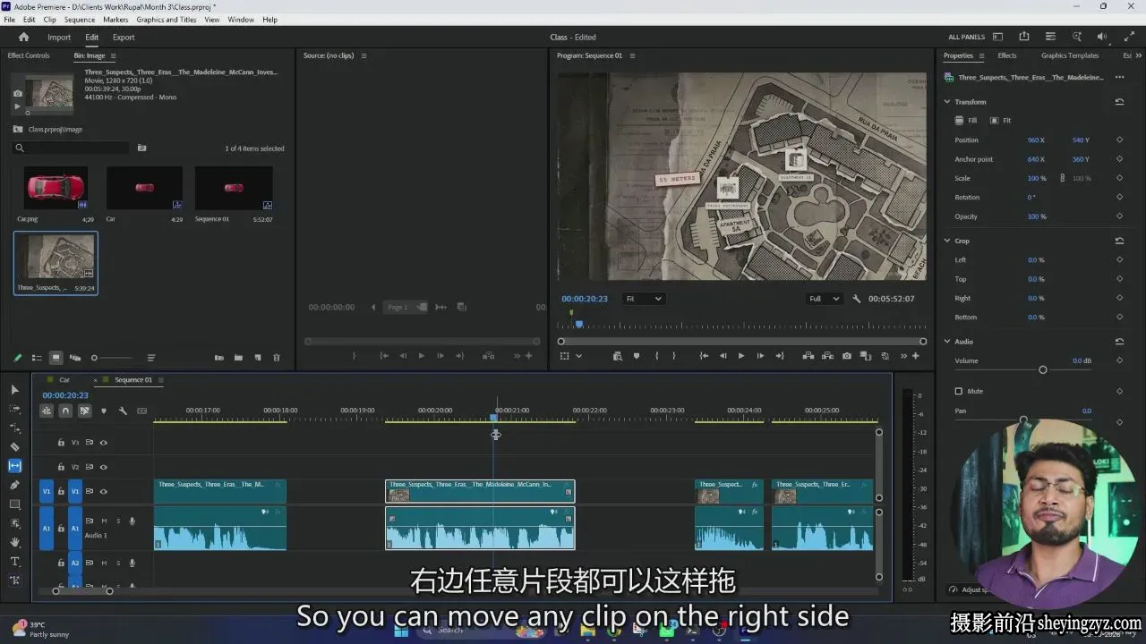This screenshot has height=644, width=1146.
Task: Collapse the Audio section
Action: 947,342
